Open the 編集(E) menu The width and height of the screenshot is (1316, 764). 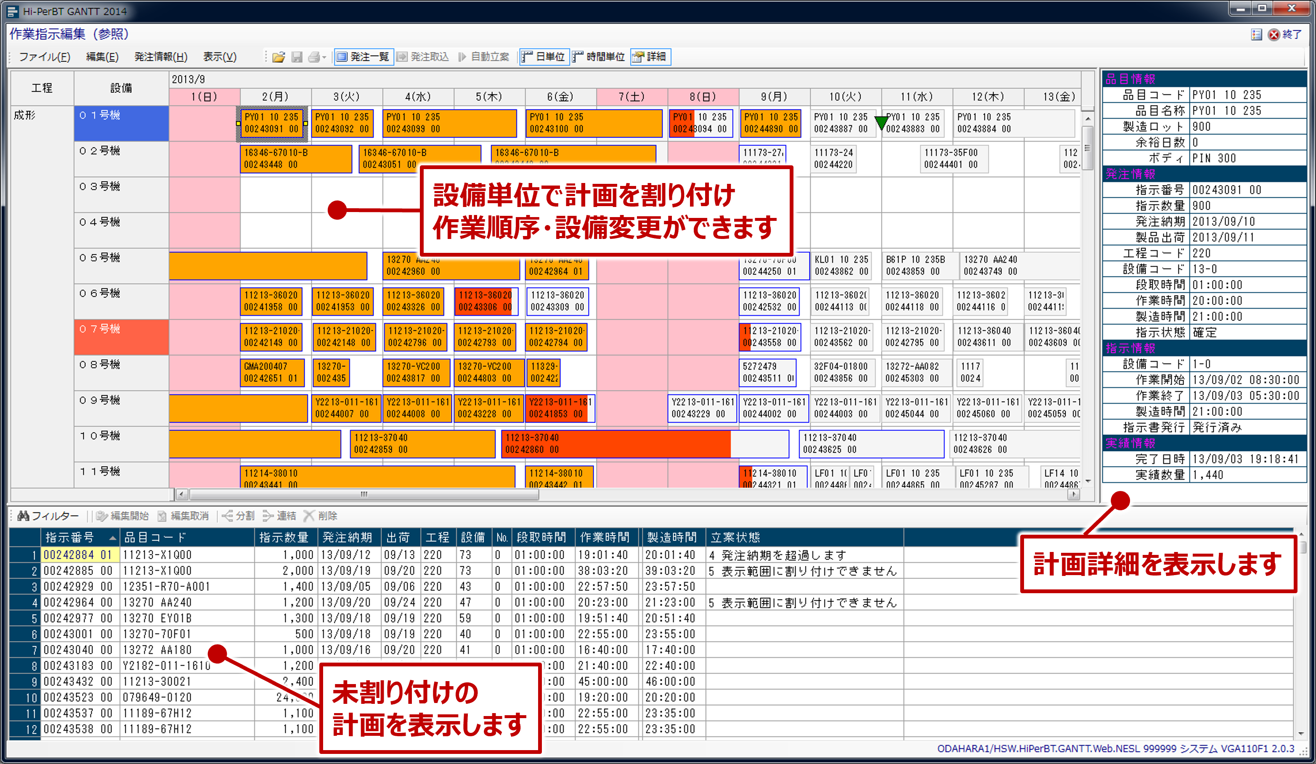coord(102,57)
